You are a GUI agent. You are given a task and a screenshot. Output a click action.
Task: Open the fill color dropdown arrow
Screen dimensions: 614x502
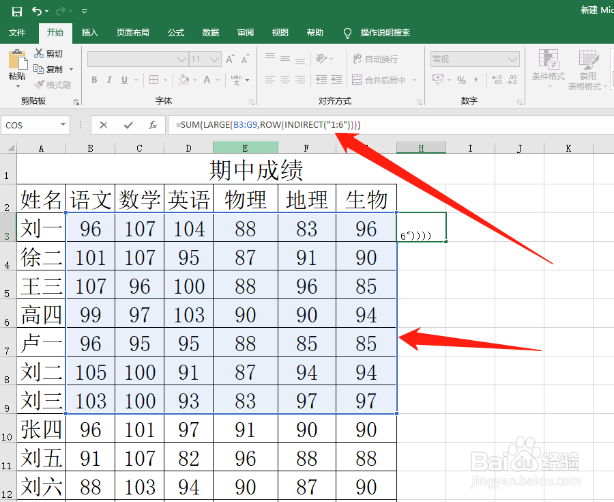(194, 80)
